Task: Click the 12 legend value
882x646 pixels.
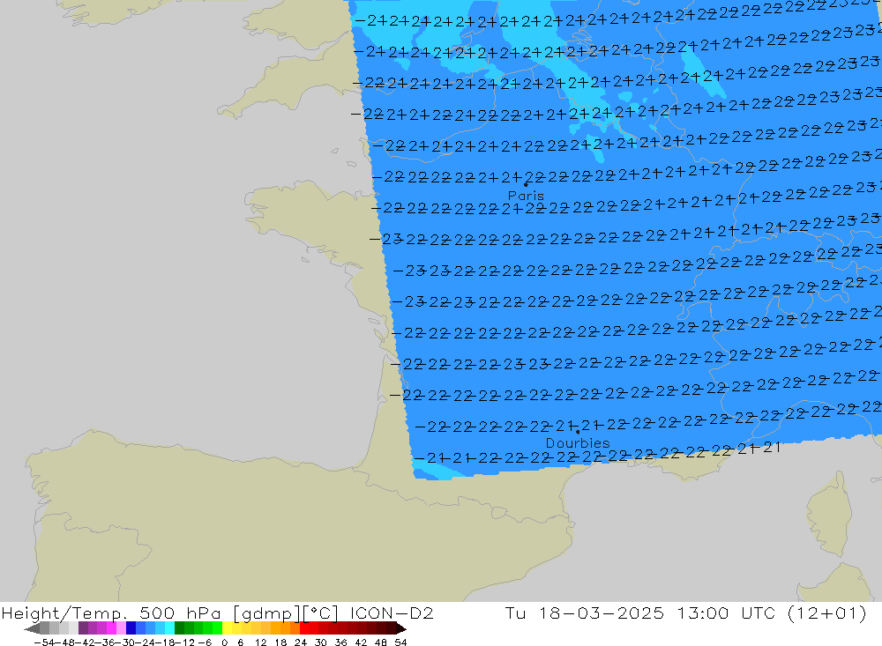Action: [x=260, y=642]
